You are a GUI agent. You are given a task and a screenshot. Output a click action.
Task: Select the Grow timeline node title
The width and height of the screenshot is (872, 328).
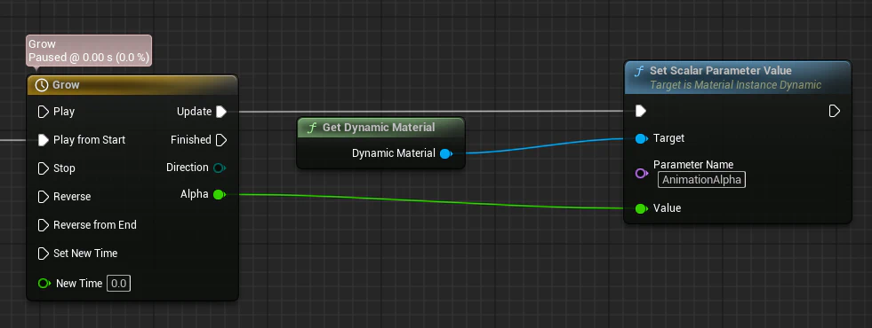pyautogui.click(x=66, y=85)
